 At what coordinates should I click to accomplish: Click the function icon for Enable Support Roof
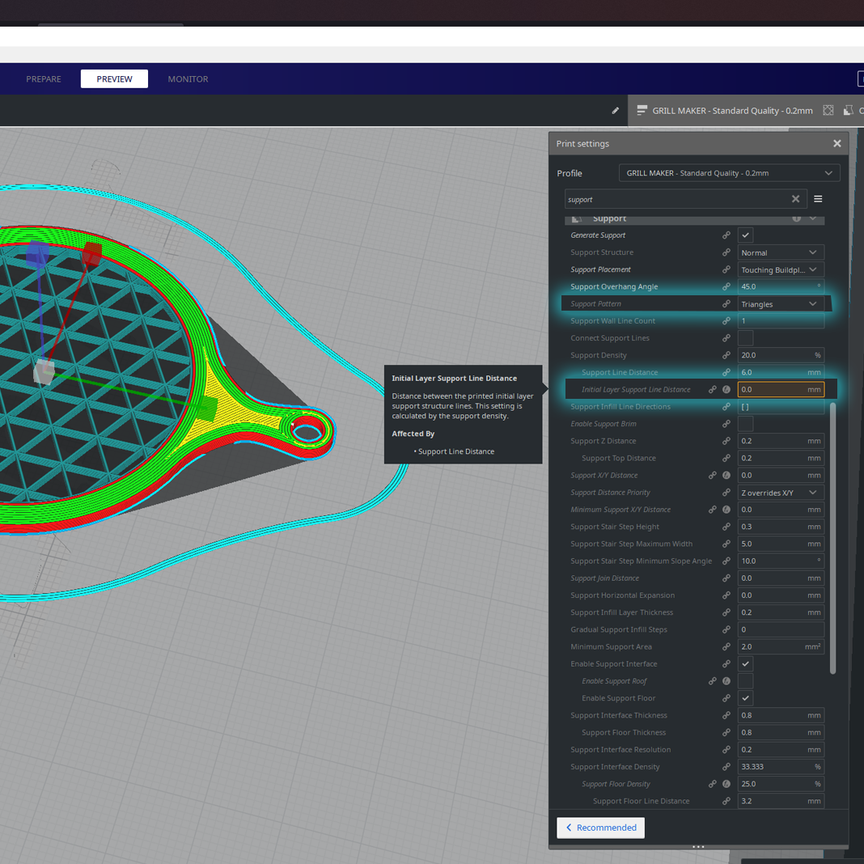[x=726, y=681]
